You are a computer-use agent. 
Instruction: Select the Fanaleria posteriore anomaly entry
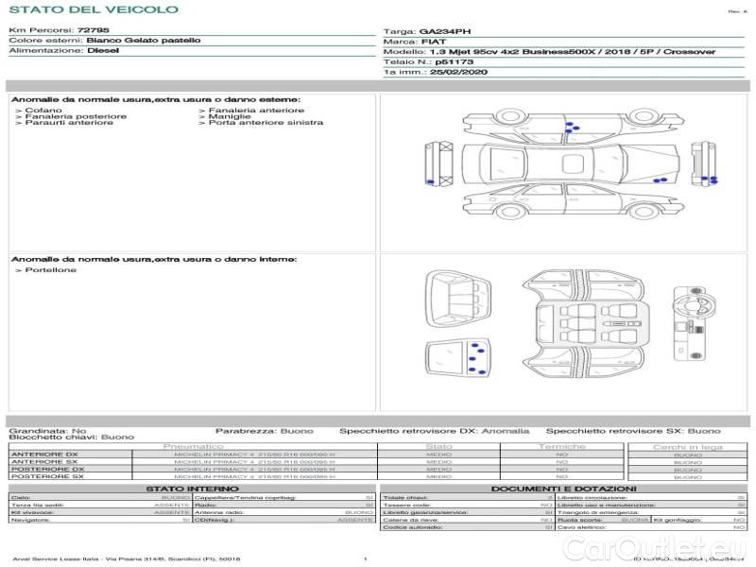click(76, 116)
